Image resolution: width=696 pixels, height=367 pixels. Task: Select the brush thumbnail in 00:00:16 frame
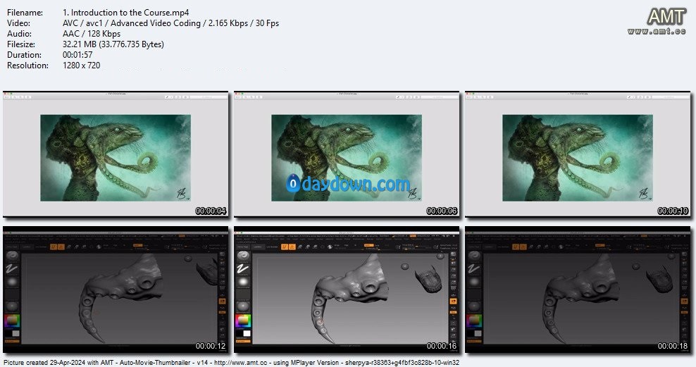pyautogui.click(x=243, y=256)
